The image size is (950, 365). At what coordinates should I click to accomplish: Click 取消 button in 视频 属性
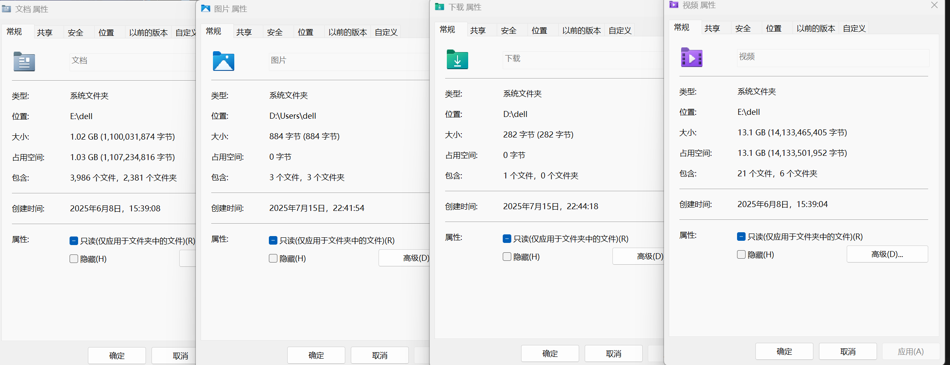pos(848,351)
